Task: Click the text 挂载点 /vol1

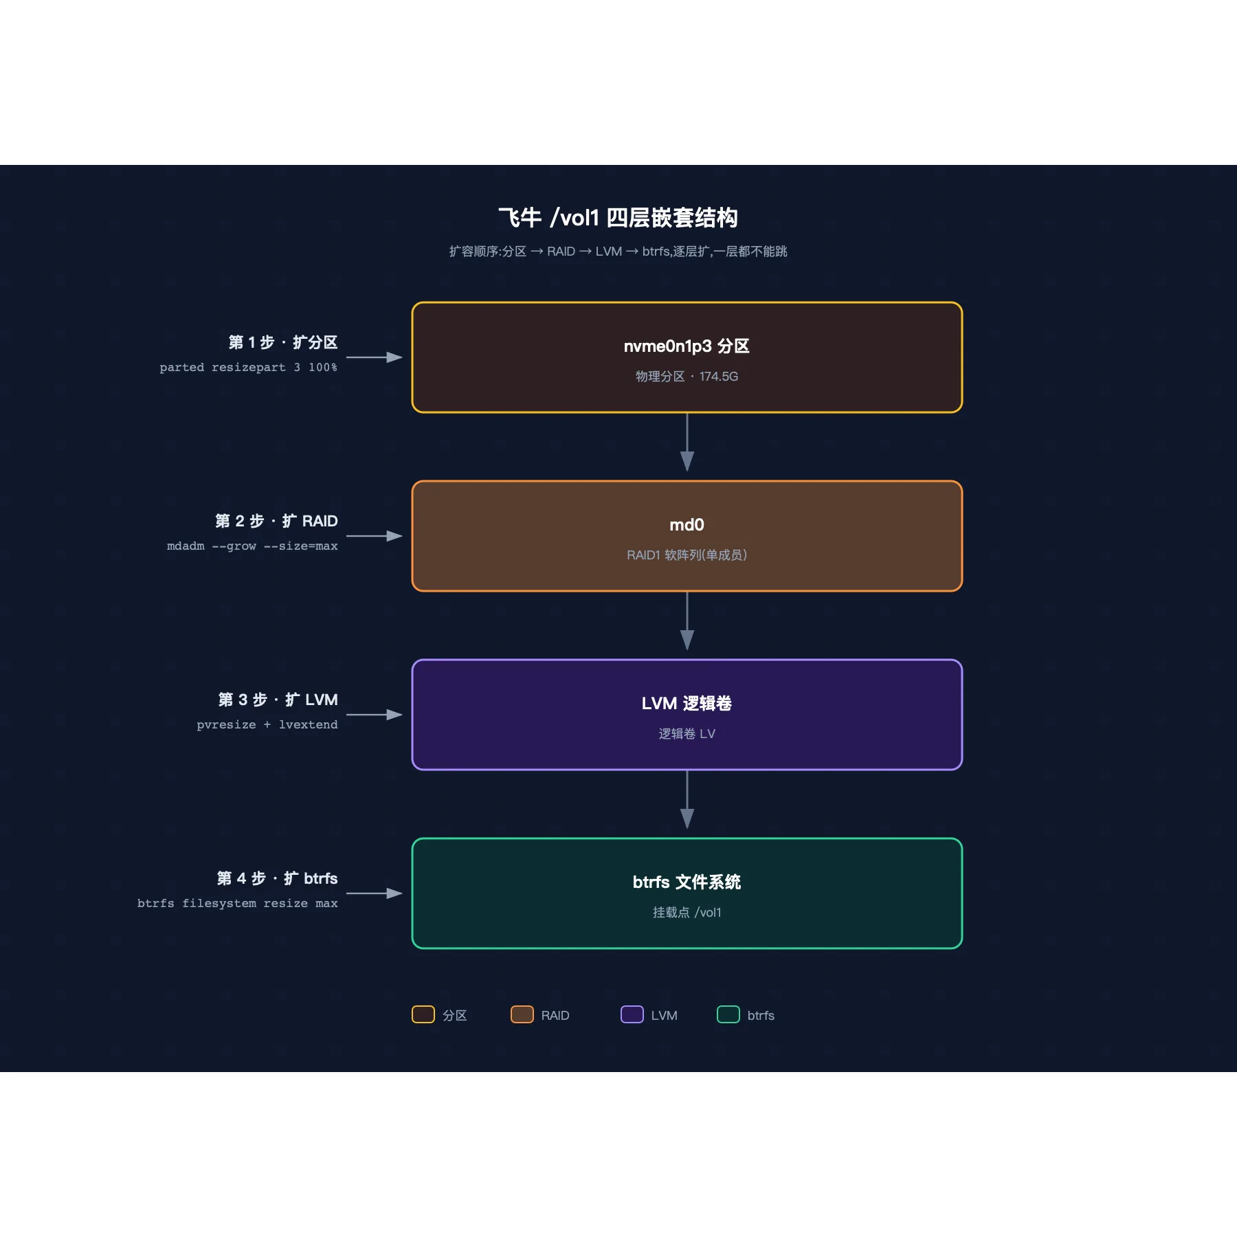Action: 687,913
